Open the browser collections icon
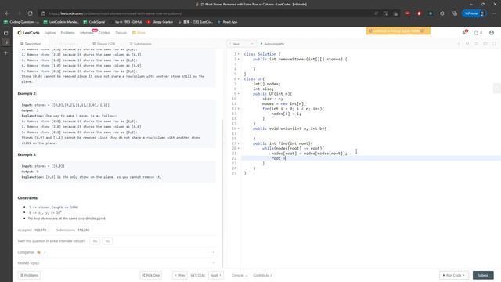 455,13
